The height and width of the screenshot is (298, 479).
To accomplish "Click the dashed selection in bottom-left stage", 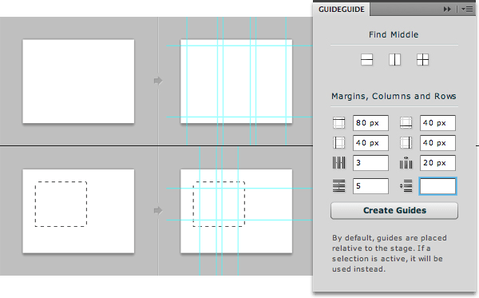I will pyautogui.click(x=61, y=205).
